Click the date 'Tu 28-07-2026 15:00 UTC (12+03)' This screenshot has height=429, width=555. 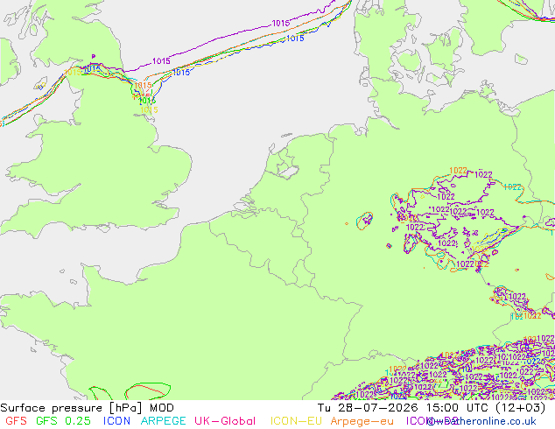tap(432, 408)
